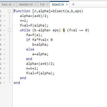Set breakpoint on b=alpha line

(x=4, y=45)
